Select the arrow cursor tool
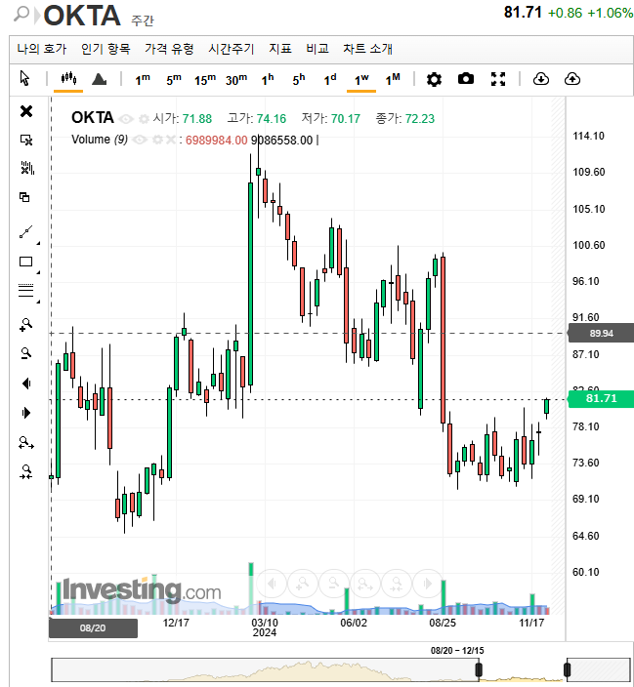This screenshot has height=687, width=634. click(25, 79)
